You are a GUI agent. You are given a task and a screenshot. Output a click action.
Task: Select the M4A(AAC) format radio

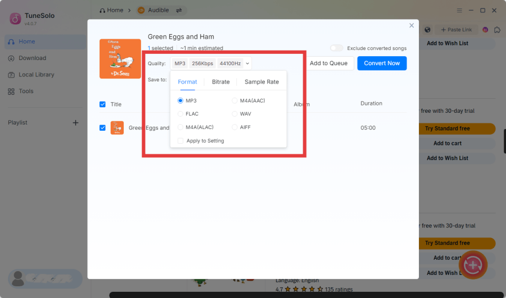[234, 101]
